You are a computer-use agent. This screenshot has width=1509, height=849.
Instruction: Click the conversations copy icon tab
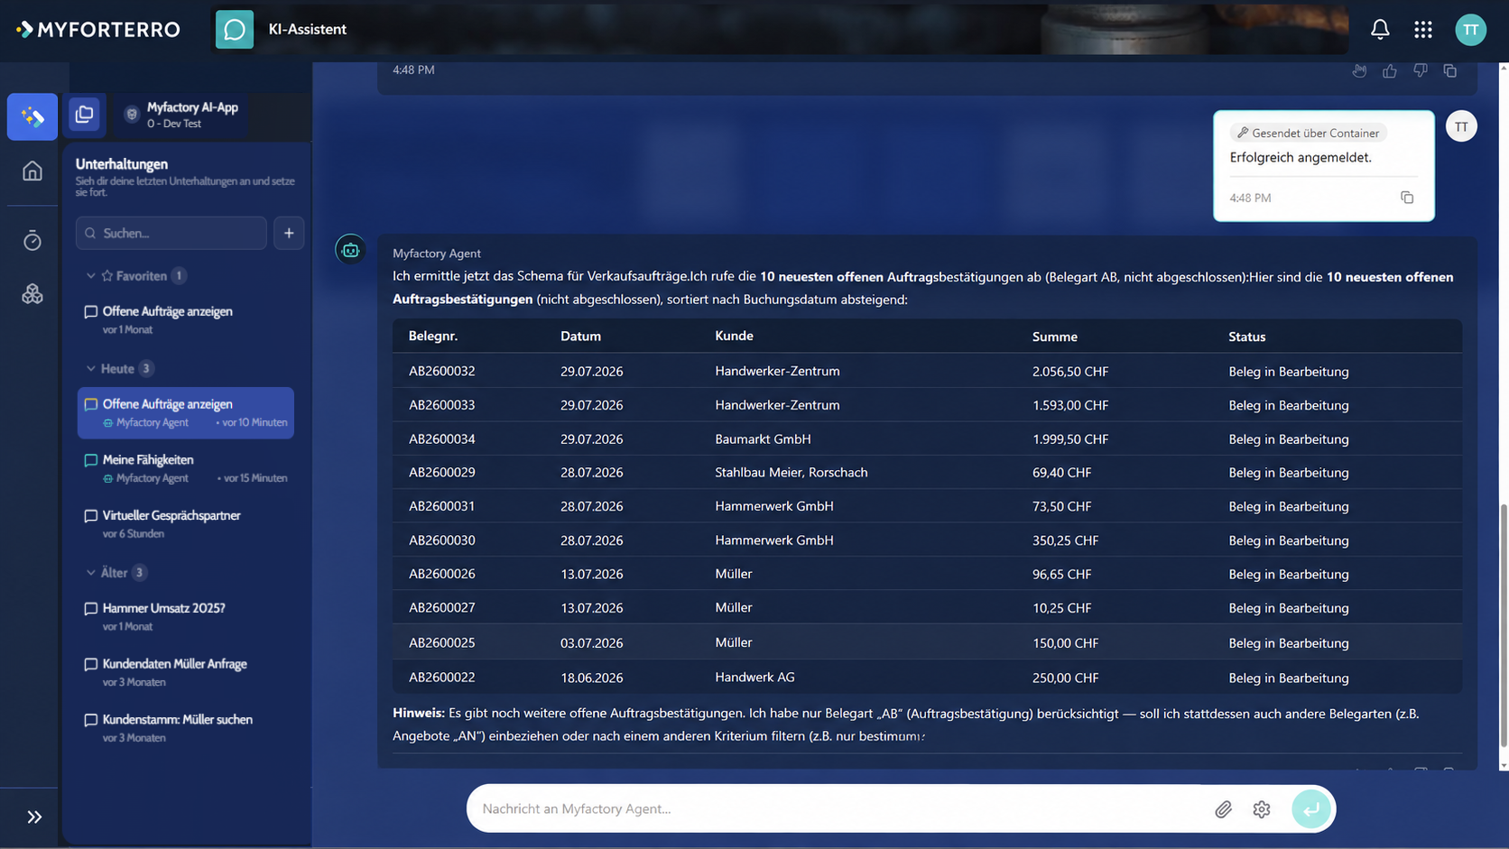85,115
